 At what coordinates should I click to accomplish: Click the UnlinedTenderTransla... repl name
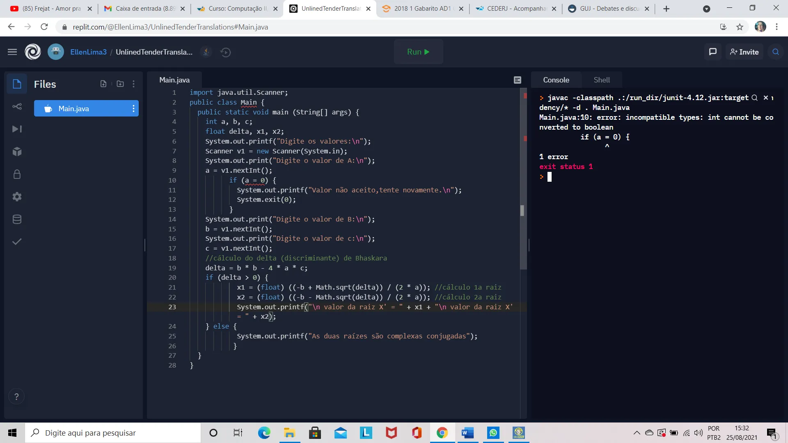(154, 52)
